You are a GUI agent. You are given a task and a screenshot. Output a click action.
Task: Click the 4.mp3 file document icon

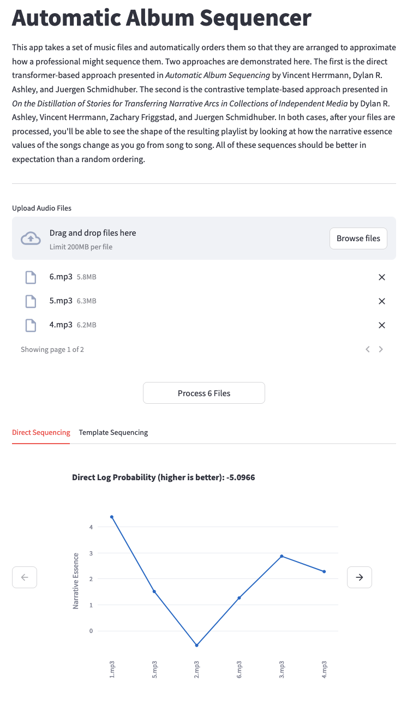31,325
